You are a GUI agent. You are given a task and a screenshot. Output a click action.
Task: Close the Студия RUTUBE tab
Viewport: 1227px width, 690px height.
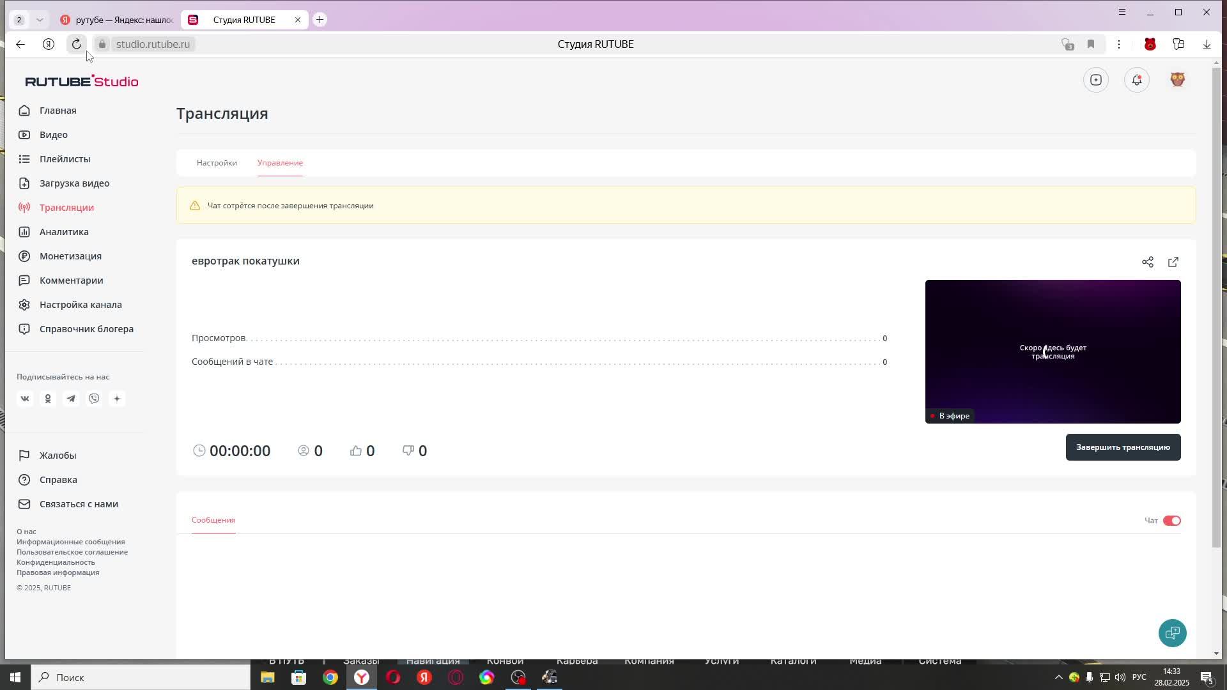298,20
